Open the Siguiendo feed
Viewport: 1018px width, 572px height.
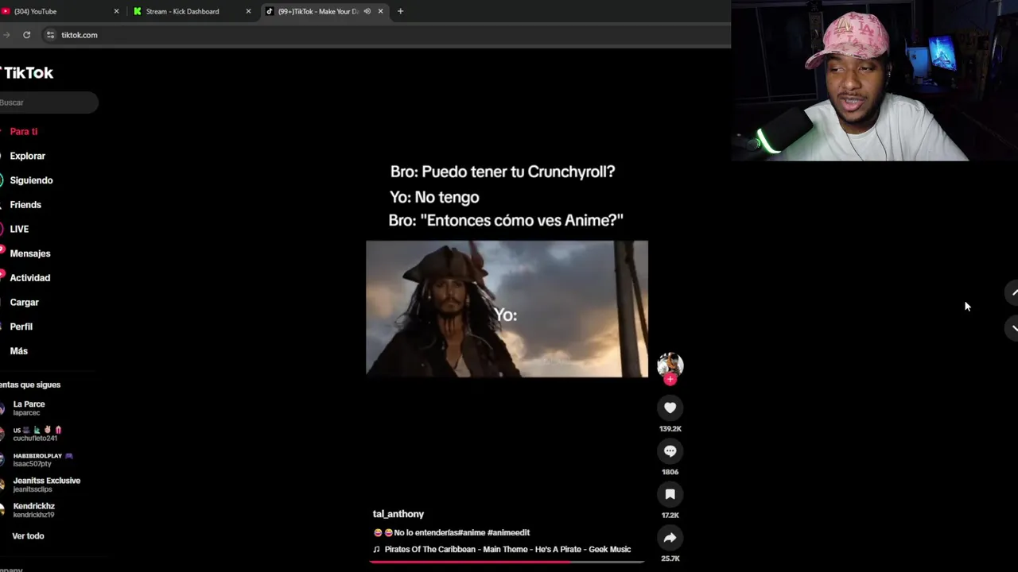coord(31,180)
